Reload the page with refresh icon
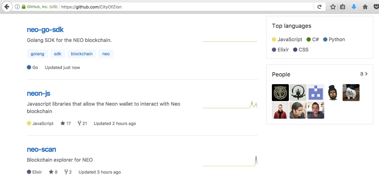Image resolution: width=379 pixels, height=175 pixels. 319,7
